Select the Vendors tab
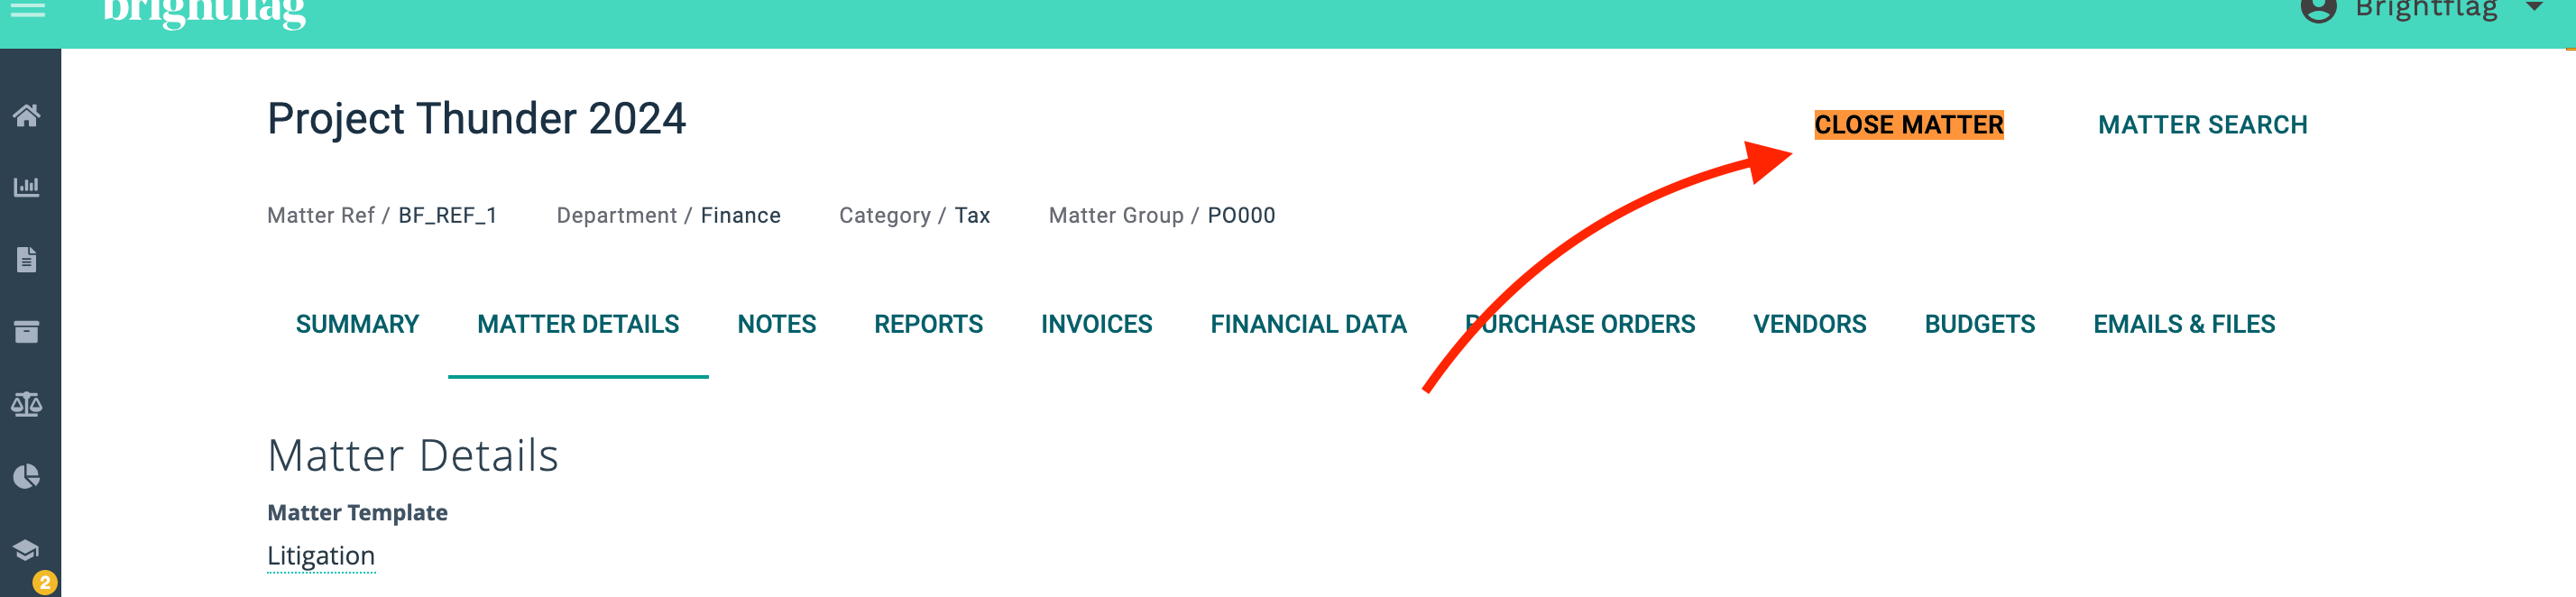Viewport: 2576px width, 597px height. [x=1810, y=324]
